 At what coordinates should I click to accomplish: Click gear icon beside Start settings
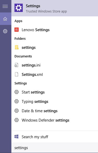[x=17, y=92]
